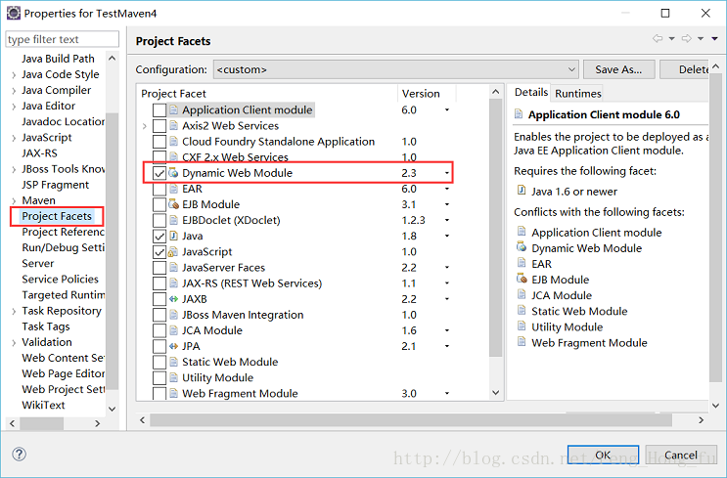Image resolution: width=727 pixels, height=478 pixels.
Task: Click the EAR facet icon in list
Action: 173,189
